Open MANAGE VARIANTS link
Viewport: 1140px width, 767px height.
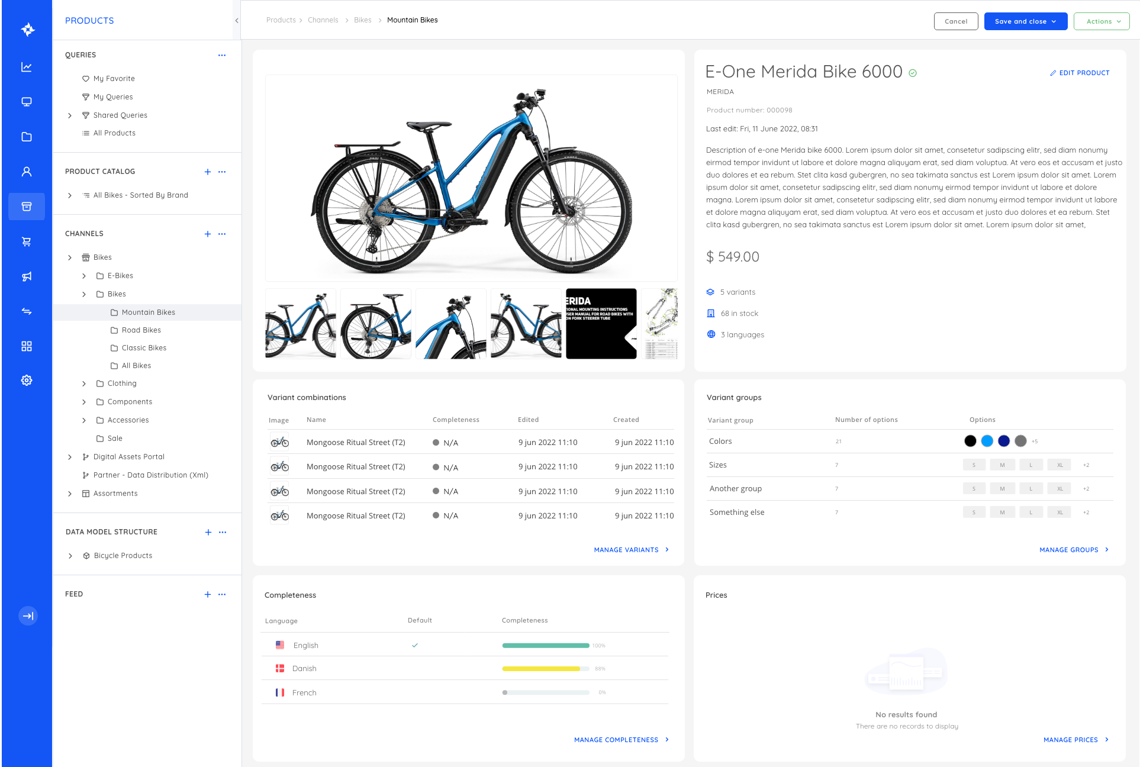point(632,550)
